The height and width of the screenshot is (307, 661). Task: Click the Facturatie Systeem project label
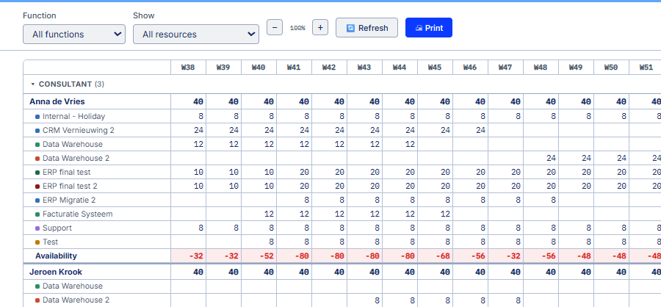coord(78,214)
